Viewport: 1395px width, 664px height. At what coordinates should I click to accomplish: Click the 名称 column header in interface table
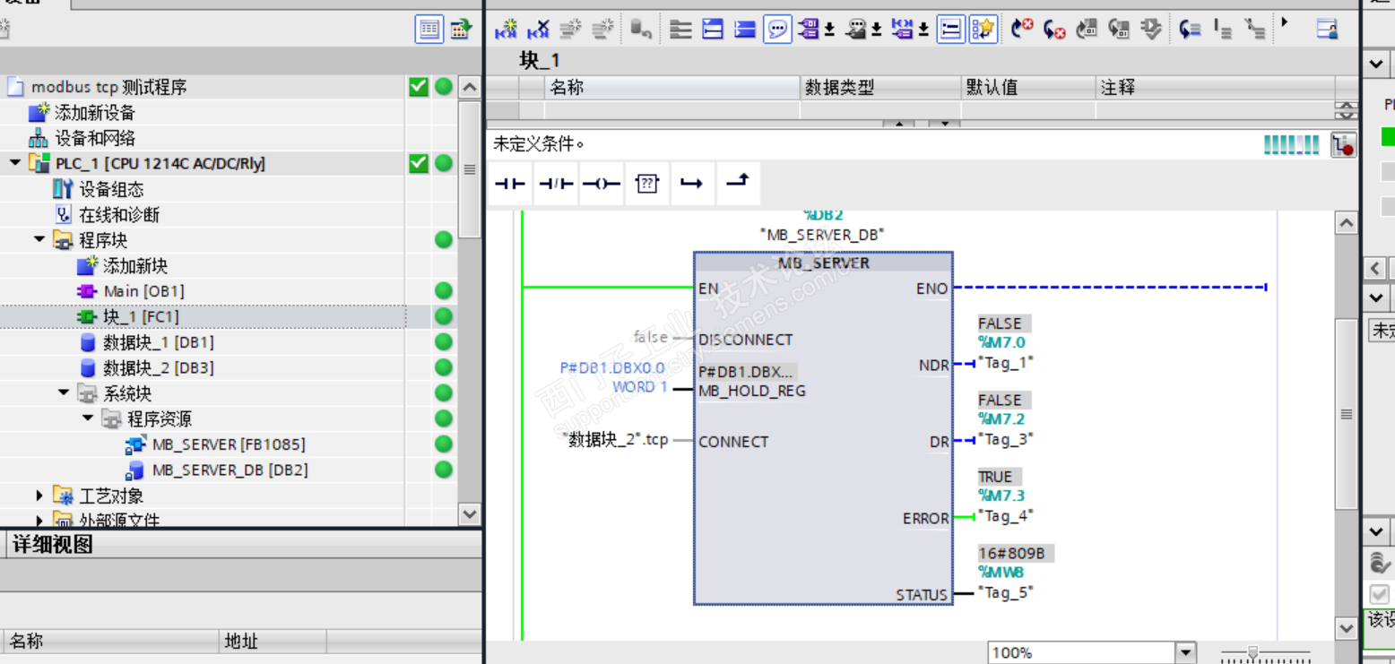pyautogui.click(x=672, y=87)
